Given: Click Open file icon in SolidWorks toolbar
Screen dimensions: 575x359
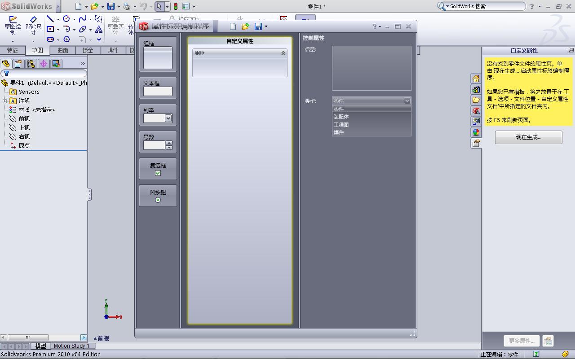Looking at the screenshot, I should pyautogui.click(x=94, y=6).
